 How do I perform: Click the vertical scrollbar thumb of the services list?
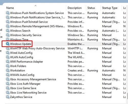point(127,96)
